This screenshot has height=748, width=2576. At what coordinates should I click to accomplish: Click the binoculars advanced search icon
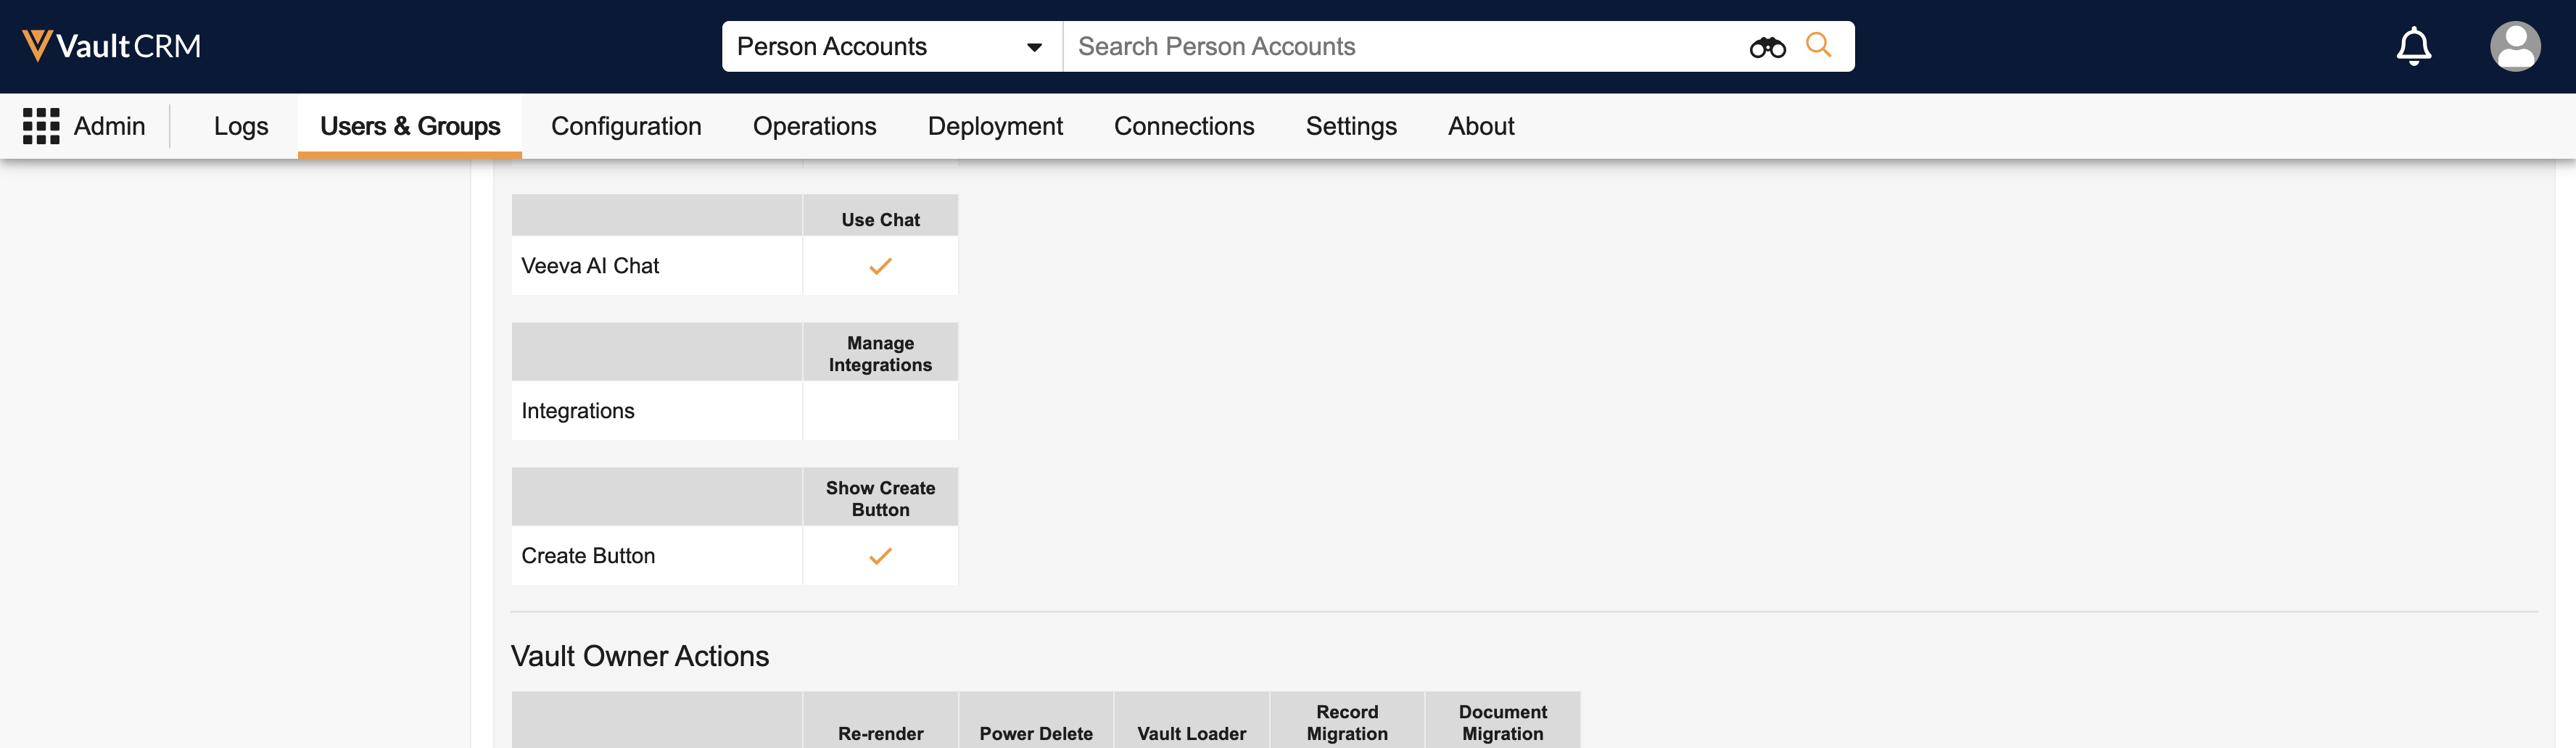[x=1767, y=47]
